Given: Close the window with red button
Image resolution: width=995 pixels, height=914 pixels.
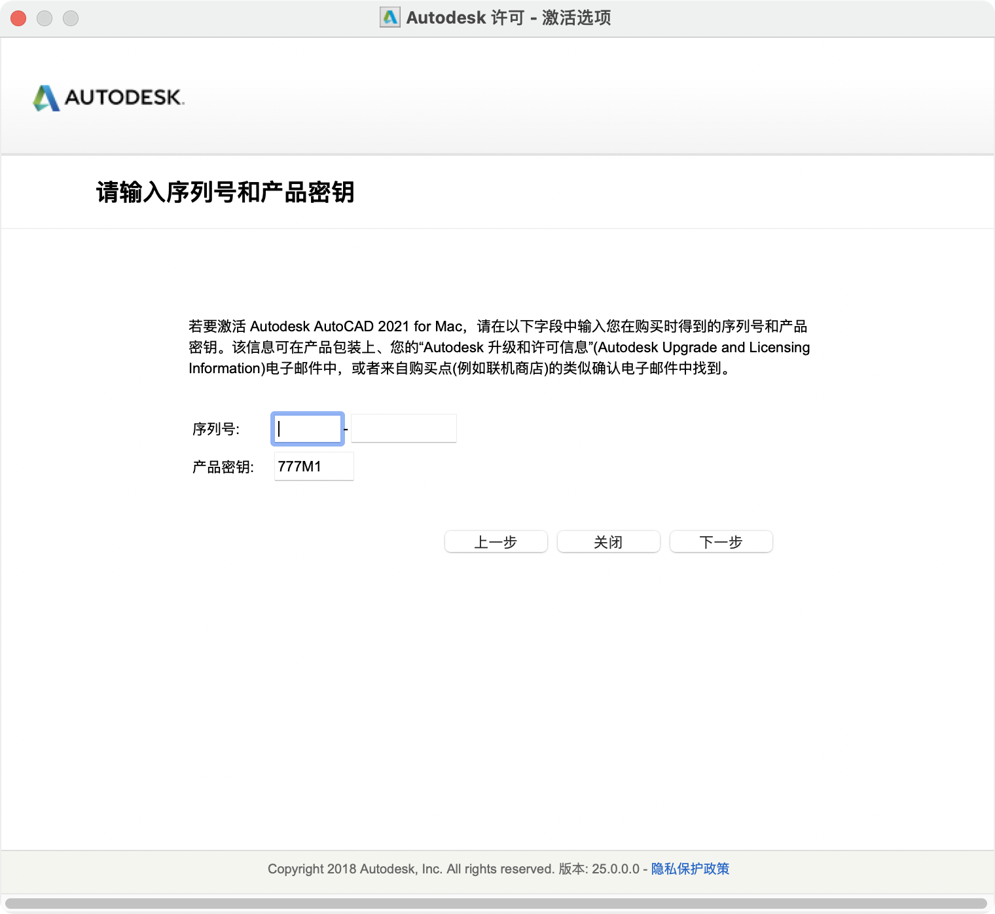Looking at the screenshot, I should (18, 18).
